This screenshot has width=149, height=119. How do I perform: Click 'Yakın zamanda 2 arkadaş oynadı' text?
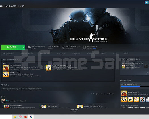[132, 63]
